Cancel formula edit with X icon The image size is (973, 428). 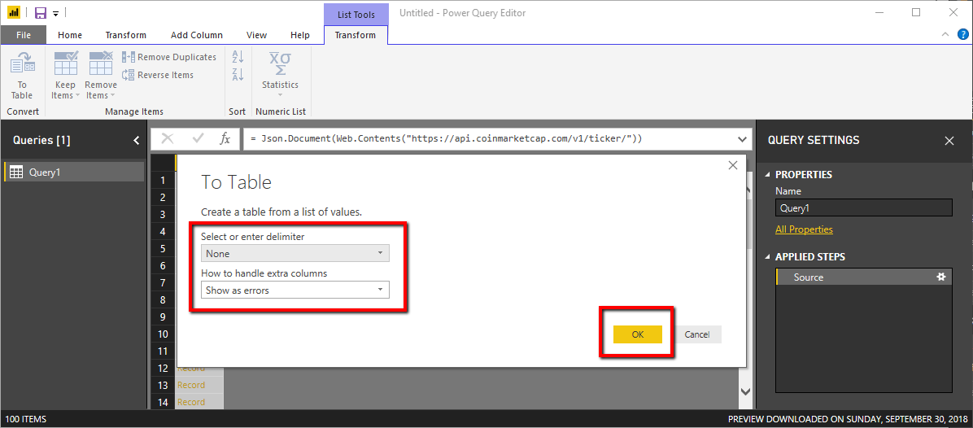pyautogui.click(x=167, y=139)
